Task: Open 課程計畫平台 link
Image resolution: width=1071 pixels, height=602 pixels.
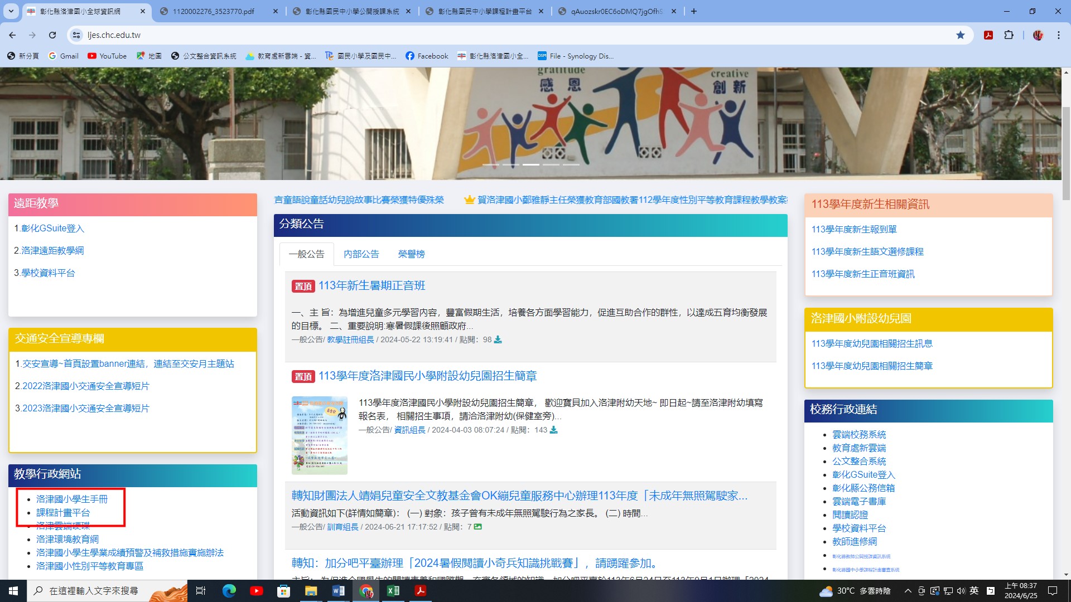Action: click(x=63, y=513)
